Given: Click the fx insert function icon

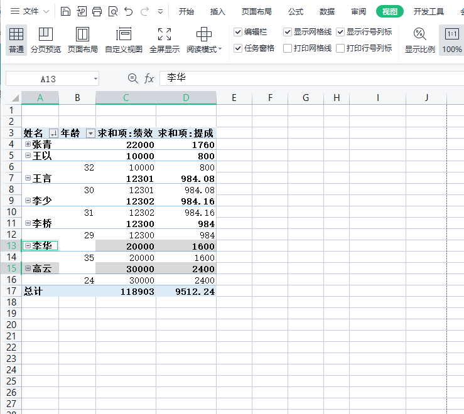Looking at the screenshot, I should point(149,78).
